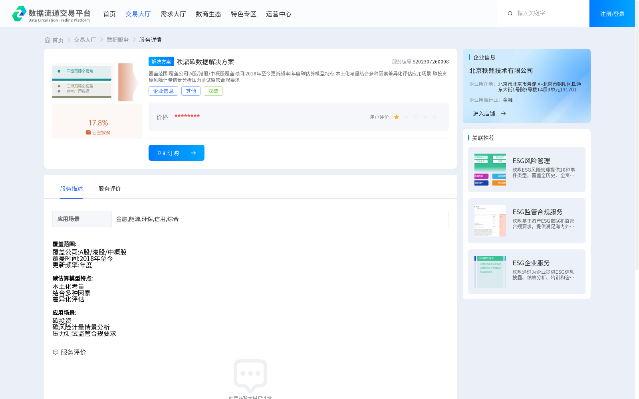Click the first filled rating star
Viewport: 639px width, 399px height.
tap(397, 117)
